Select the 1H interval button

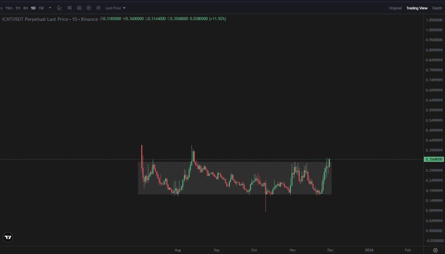pyautogui.click(x=17, y=8)
